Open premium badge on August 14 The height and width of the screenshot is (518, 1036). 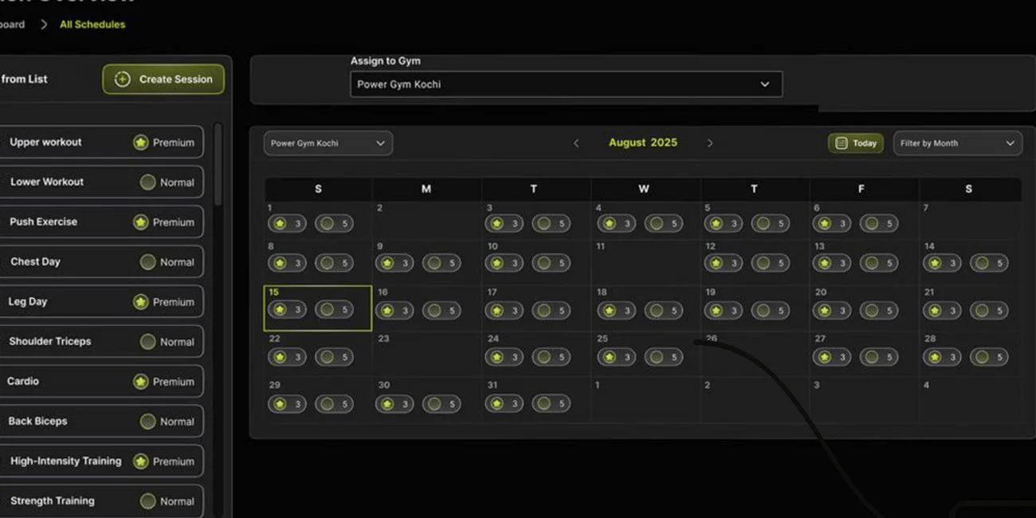tap(942, 263)
